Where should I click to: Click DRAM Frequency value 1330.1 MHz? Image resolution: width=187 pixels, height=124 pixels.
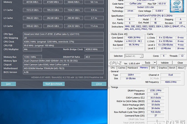[156, 91]
